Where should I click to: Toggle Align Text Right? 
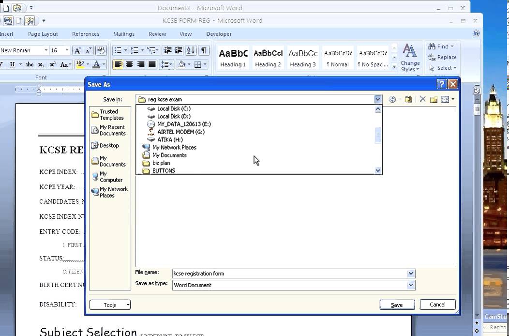141,64
